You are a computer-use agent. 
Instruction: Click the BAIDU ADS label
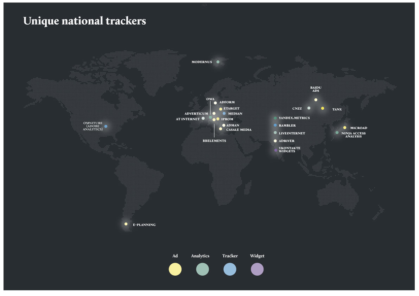pos(316,89)
